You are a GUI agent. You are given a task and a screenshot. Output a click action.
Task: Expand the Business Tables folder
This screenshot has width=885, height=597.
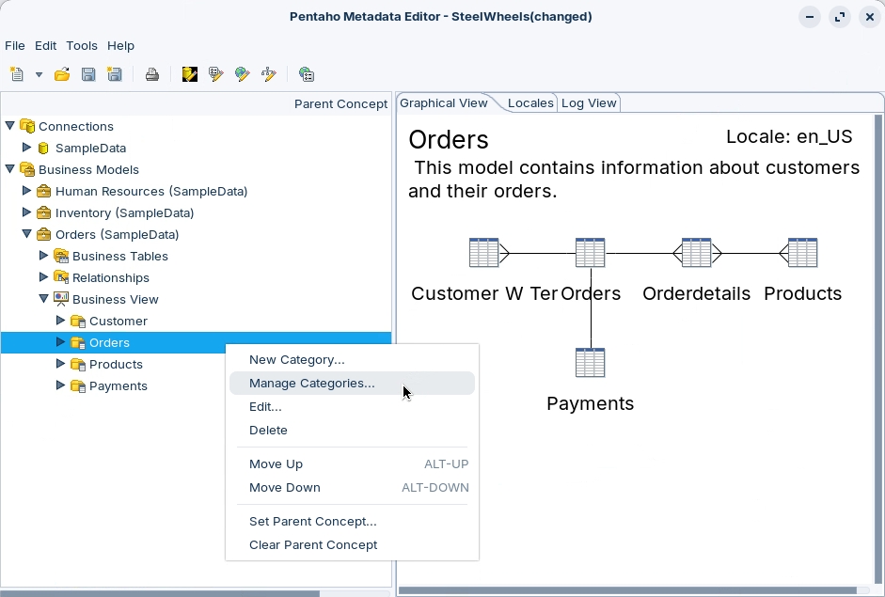click(x=44, y=256)
